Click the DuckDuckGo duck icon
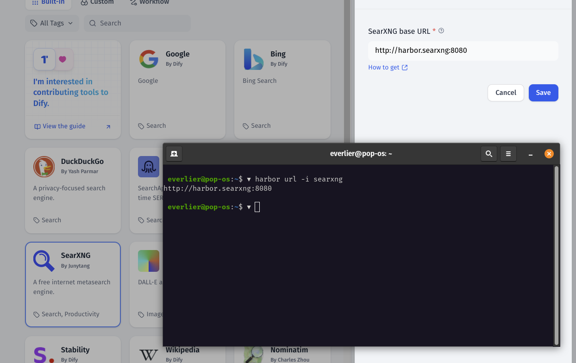Viewport: 576px width, 363px height. [44, 167]
